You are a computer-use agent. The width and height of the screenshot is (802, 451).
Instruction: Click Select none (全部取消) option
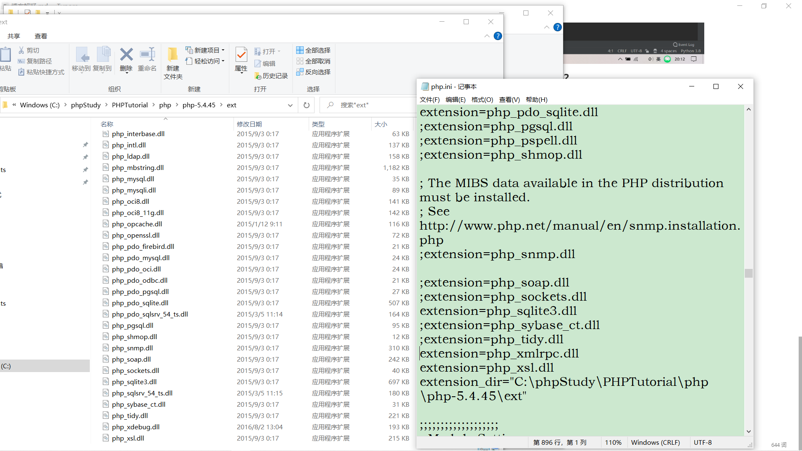coord(313,61)
